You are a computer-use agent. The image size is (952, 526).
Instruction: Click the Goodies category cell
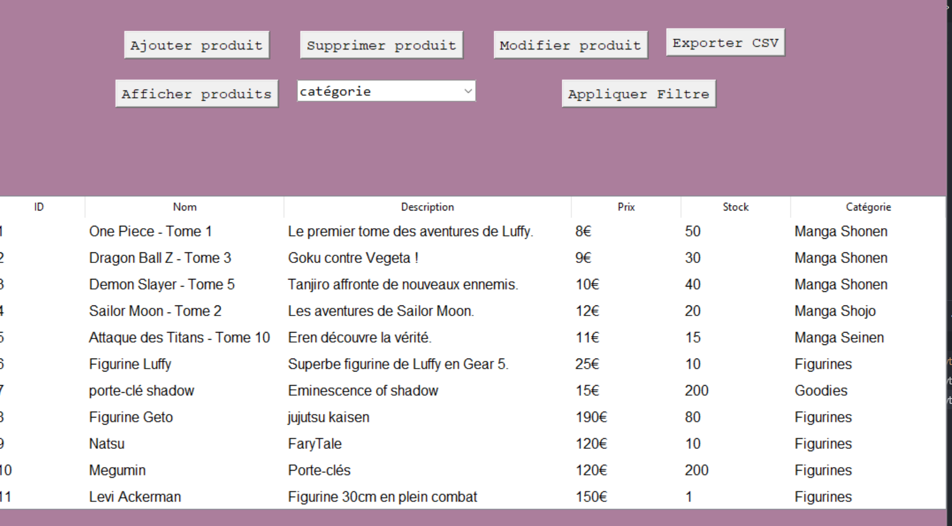[821, 390]
